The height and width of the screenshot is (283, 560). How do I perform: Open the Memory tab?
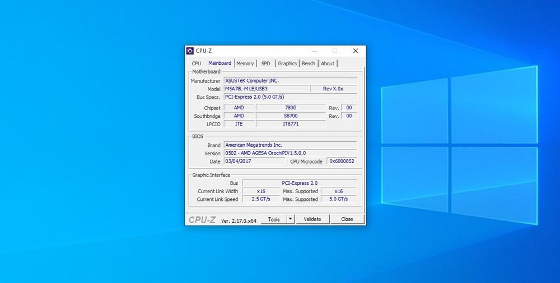click(x=245, y=64)
